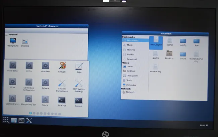Open System Preferences from the launcher grid
218x137 pixels.
click(62, 86)
